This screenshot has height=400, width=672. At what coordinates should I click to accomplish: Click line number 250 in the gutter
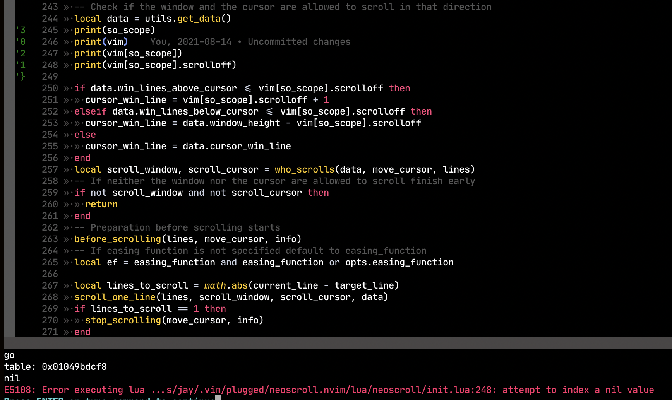click(50, 88)
